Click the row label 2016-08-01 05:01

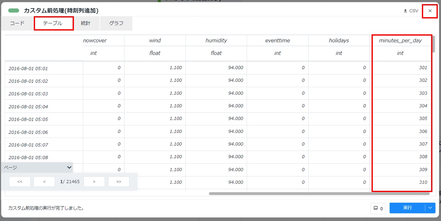point(28,68)
